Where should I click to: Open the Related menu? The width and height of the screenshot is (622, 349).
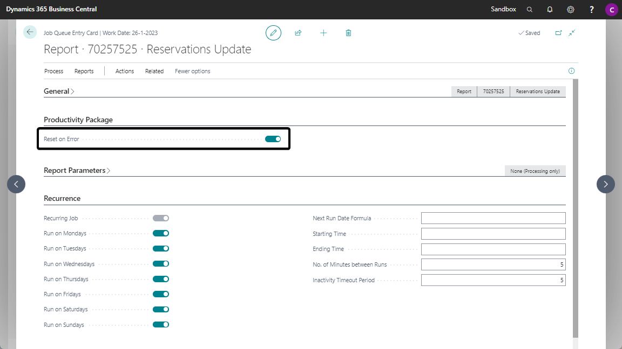pyautogui.click(x=154, y=71)
